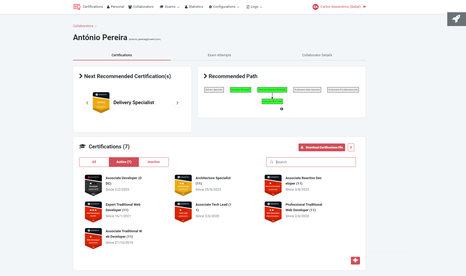Select the Active (7) filter
This screenshot has height=276, width=466.
click(x=124, y=162)
